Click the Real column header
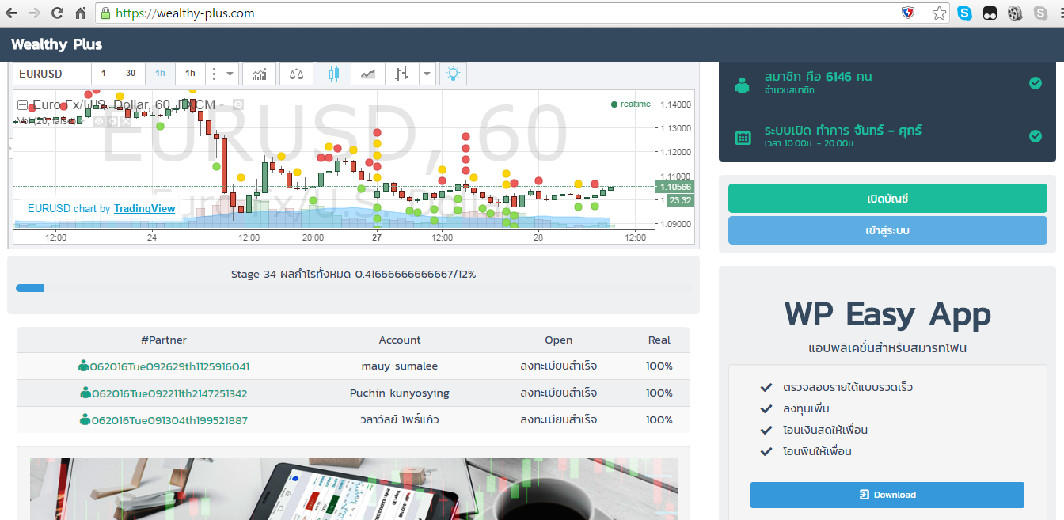 point(659,340)
